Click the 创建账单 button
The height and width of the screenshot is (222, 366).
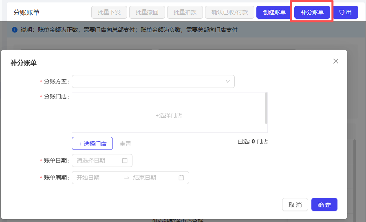[274, 12]
